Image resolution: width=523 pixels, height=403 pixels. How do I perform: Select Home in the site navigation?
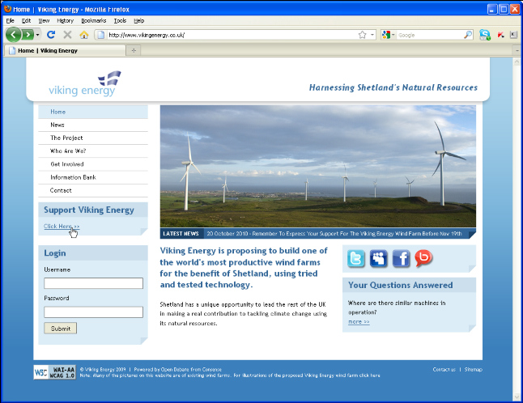click(93, 112)
